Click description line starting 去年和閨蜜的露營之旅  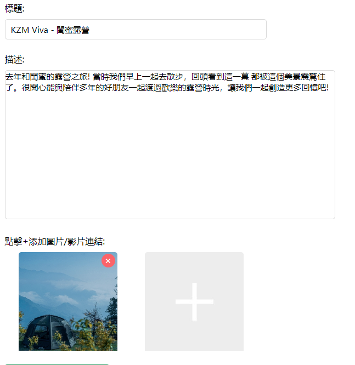(x=165, y=77)
